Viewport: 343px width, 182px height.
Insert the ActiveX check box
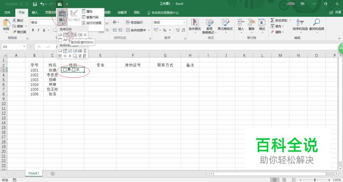point(70,51)
